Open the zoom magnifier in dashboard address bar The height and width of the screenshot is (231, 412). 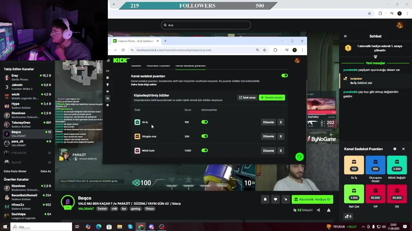coord(257,50)
